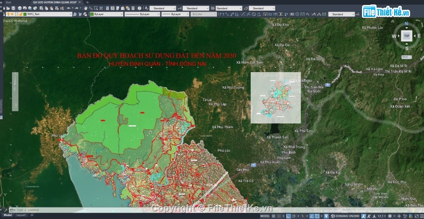
Task: Toggle object snap in status bar
Action: tap(317, 216)
